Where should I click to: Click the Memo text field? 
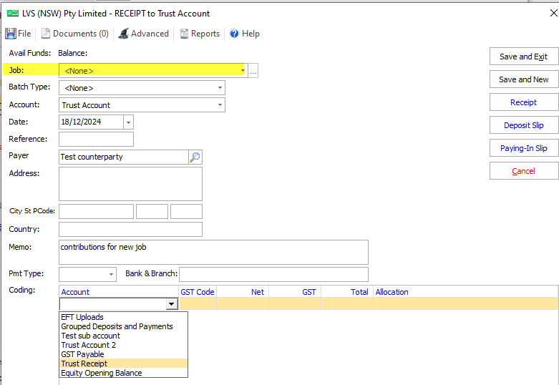tap(213, 252)
